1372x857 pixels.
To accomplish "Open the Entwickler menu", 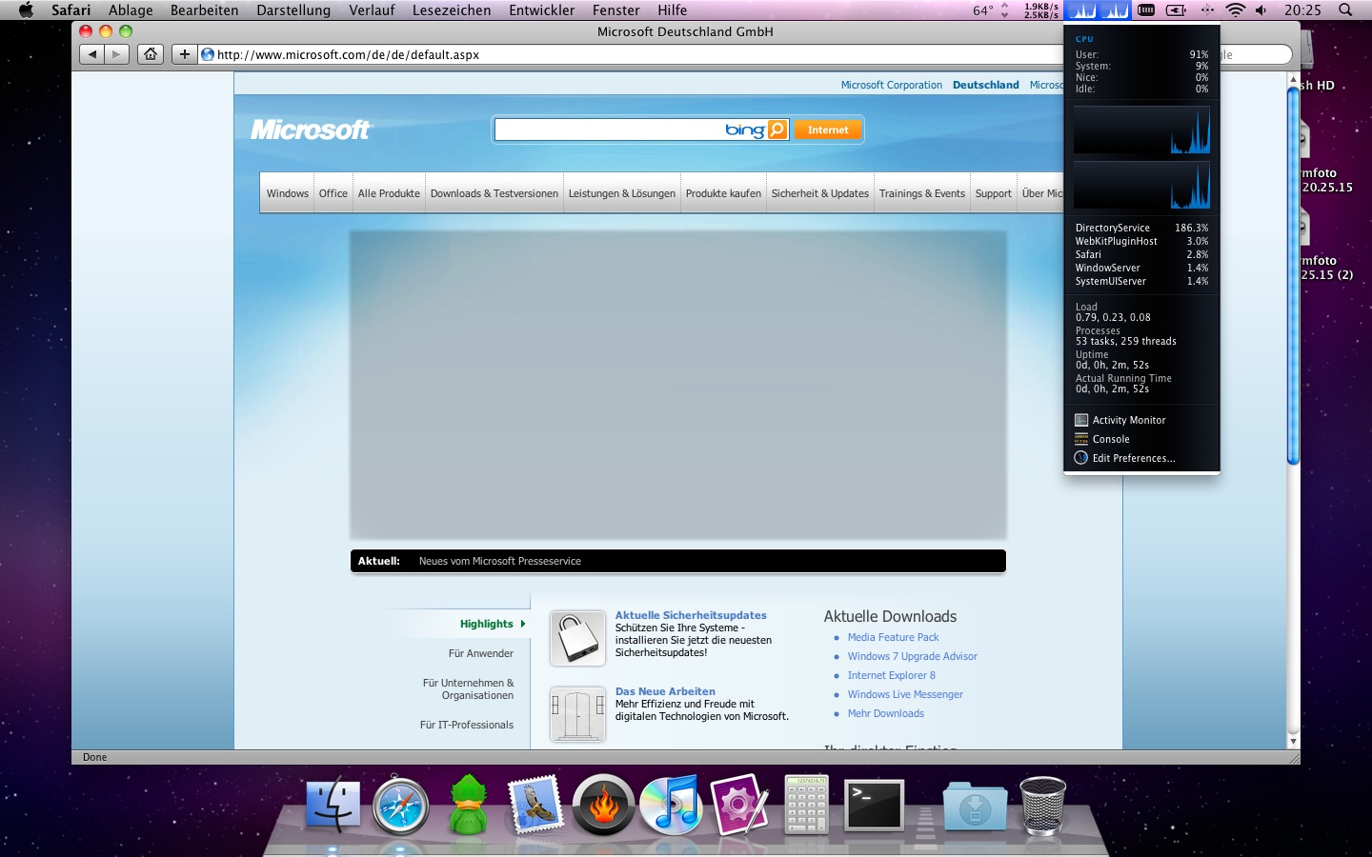I will (x=541, y=10).
